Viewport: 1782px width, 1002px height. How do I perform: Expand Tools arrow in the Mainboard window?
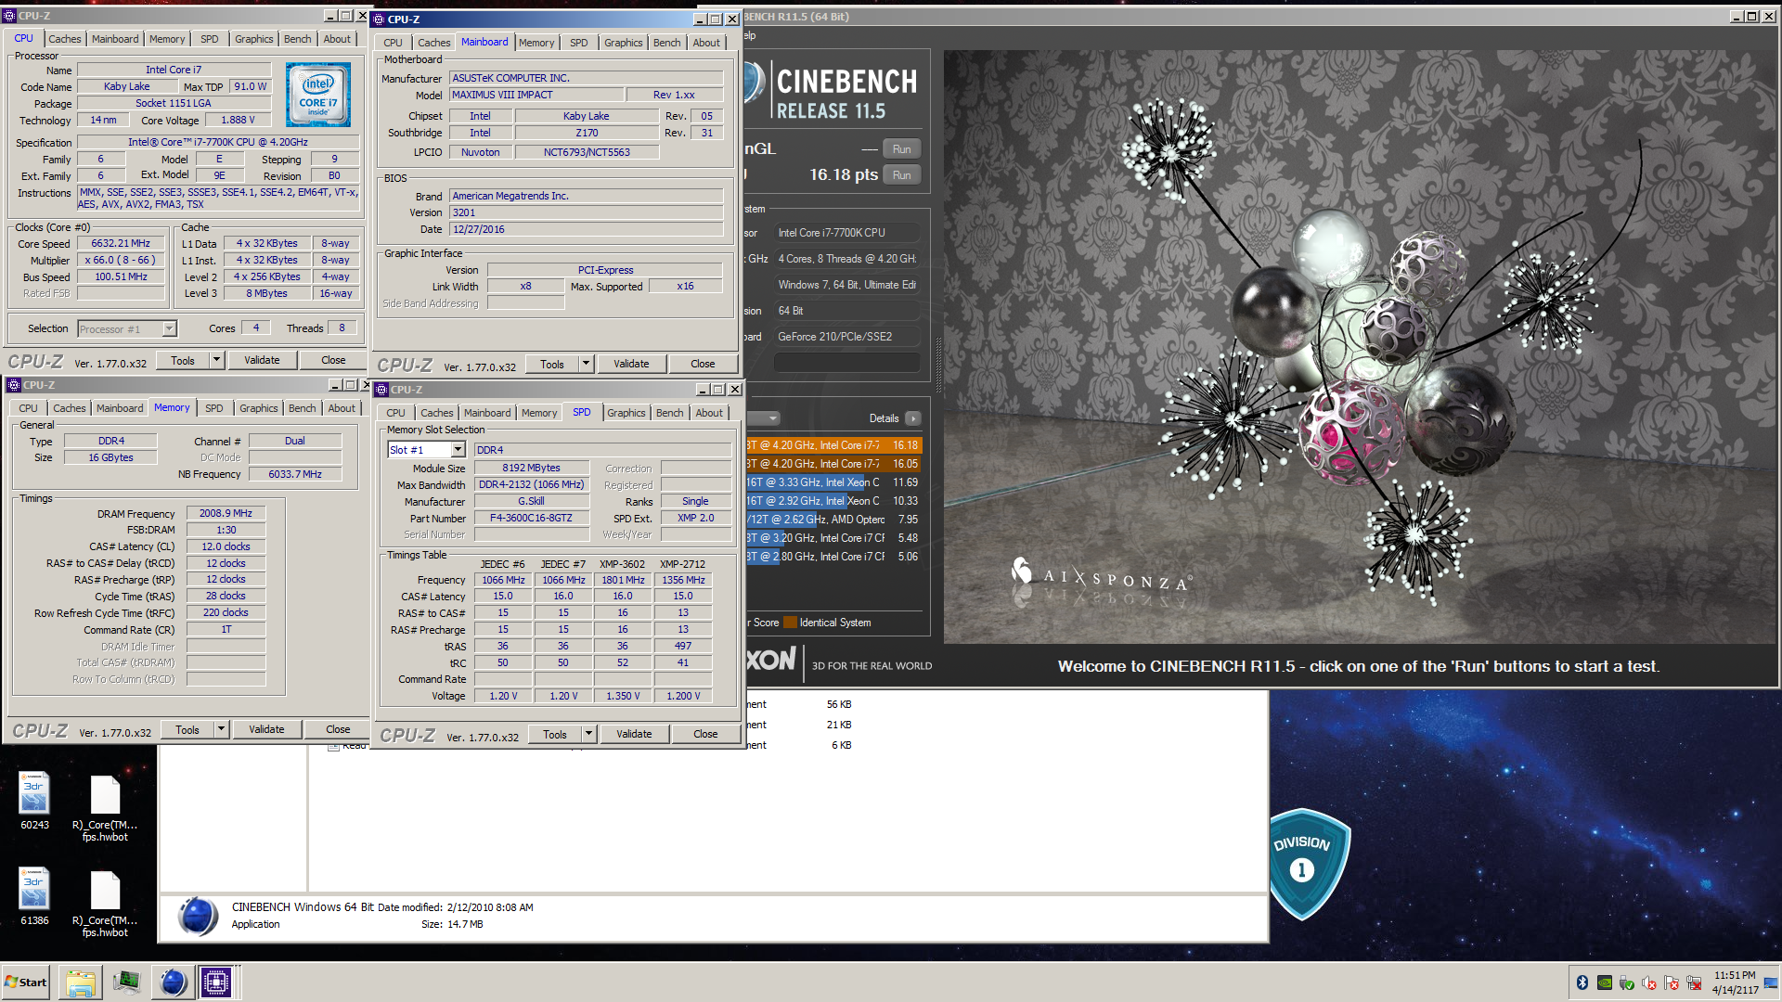pyautogui.click(x=586, y=364)
